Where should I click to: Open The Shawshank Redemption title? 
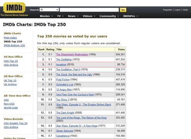[72, 54]
